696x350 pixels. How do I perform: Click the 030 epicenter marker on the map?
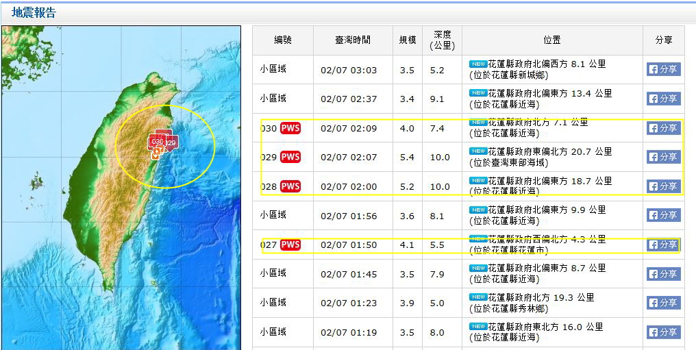click(x=157, y=141)
